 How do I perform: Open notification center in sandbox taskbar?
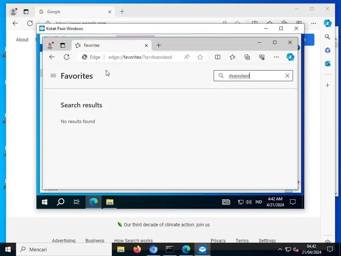pyautogui.click(x=293, y=202)
